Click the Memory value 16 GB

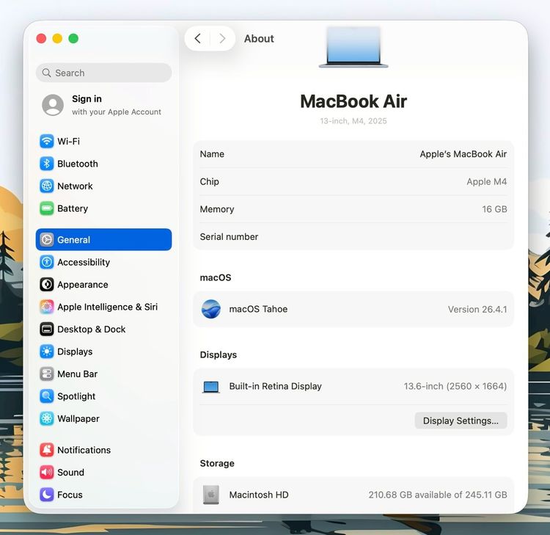point(494,209)
